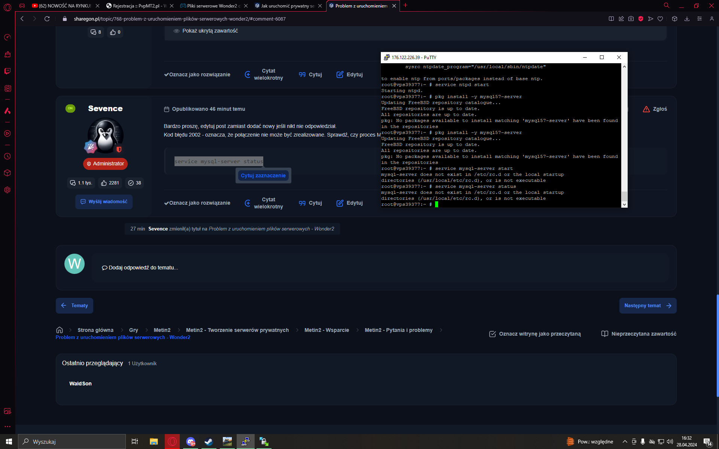Switch to the Pliki serwerowe Wonder2 tab
The image size is (719, 449).
click(x=211, y=6)
